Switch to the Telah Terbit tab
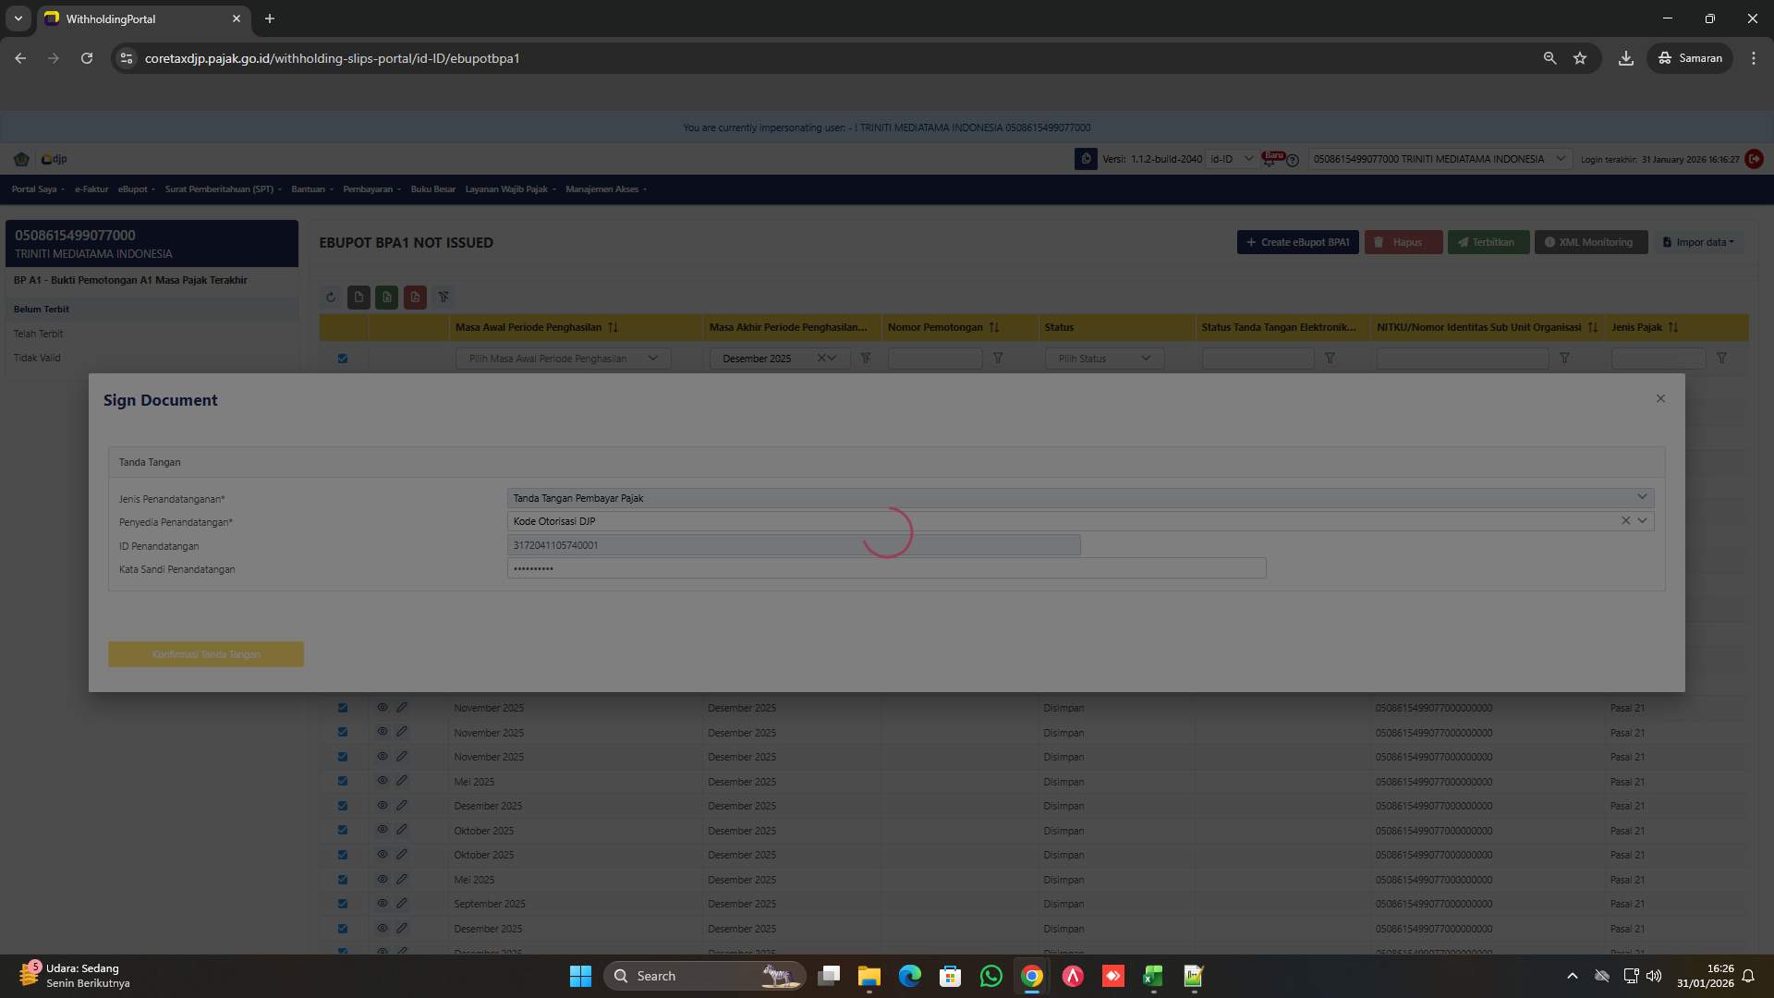The width and height of the screenshot is (1774, 998). (39, 333)
